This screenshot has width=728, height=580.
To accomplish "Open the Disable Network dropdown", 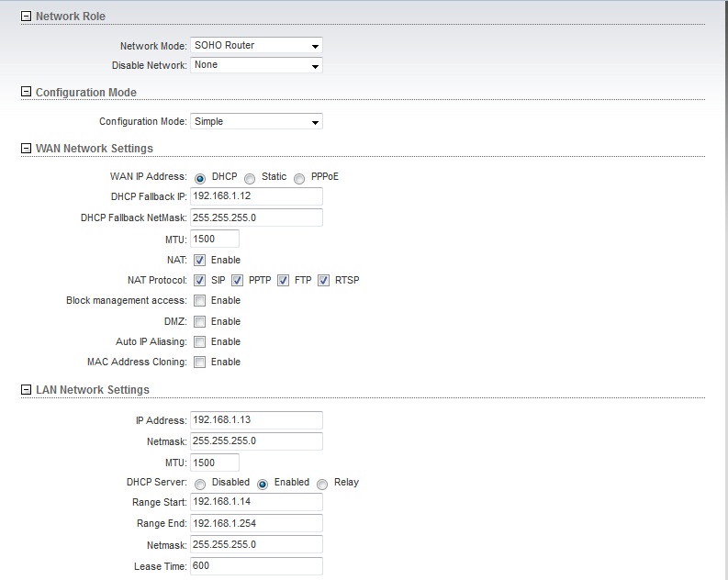I will (256, 66).
